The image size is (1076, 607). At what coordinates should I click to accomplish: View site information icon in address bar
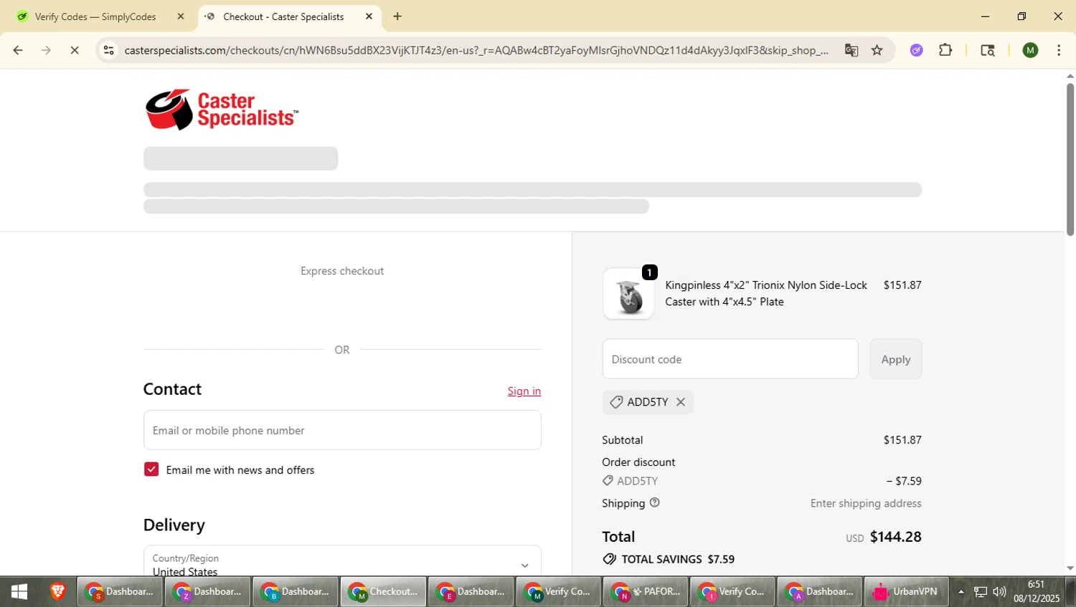108,50
